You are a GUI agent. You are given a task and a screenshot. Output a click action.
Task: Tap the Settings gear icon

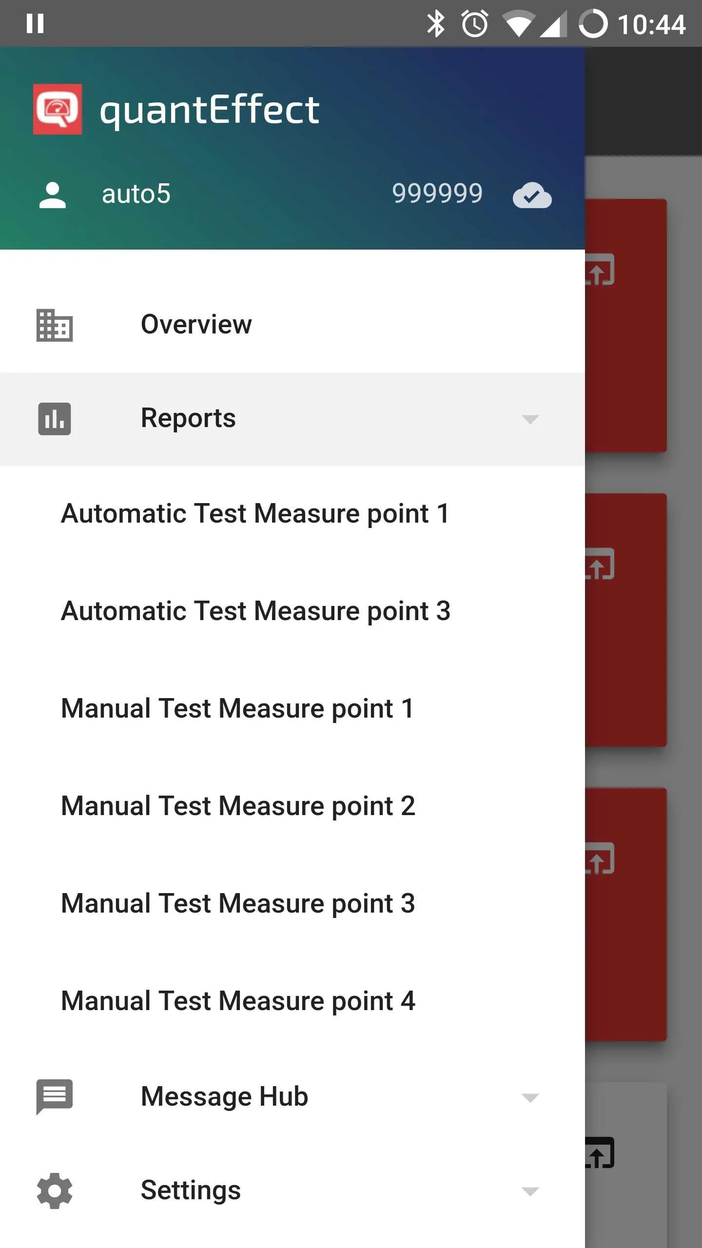[55, 1190]
